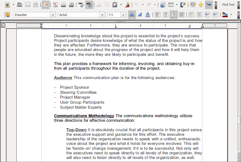The height and width of the screenshot is (162, 241).
Task: Expand hidden Standard toolbar buttons chevron
Action: point(216,5)
